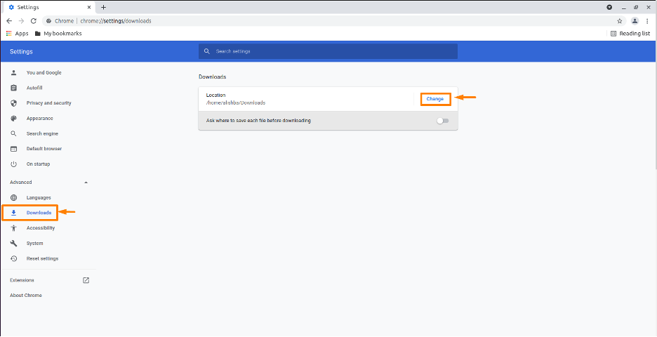Screen dimensions: 657x337
Task: Open System settings
Action: coord(35,244)
